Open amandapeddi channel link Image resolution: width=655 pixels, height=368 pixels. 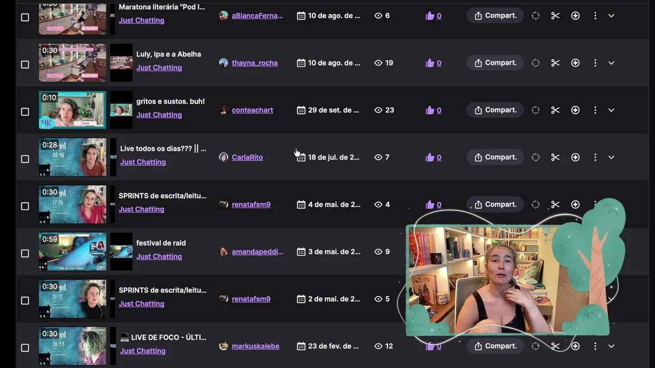coord(257,251)
